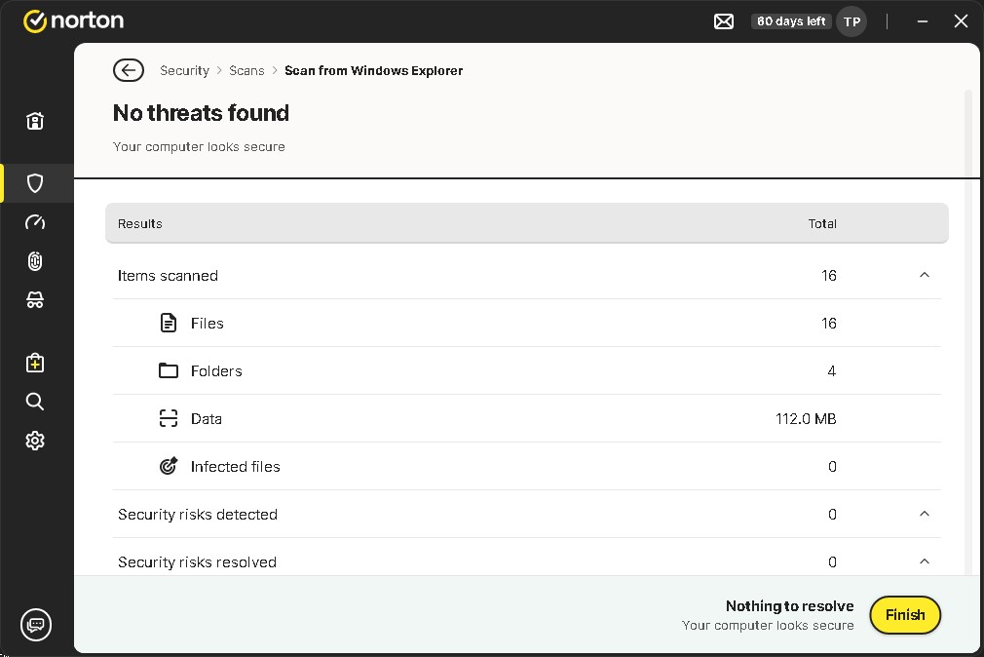This screenshot has height=657, width=984.
Task: Open the Identity spy-glasses sidebar icon
Action: point(35,300)
